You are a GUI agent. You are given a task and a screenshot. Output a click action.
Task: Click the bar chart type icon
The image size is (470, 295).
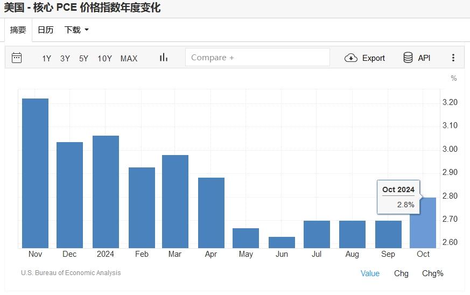[x=164, y=58]
